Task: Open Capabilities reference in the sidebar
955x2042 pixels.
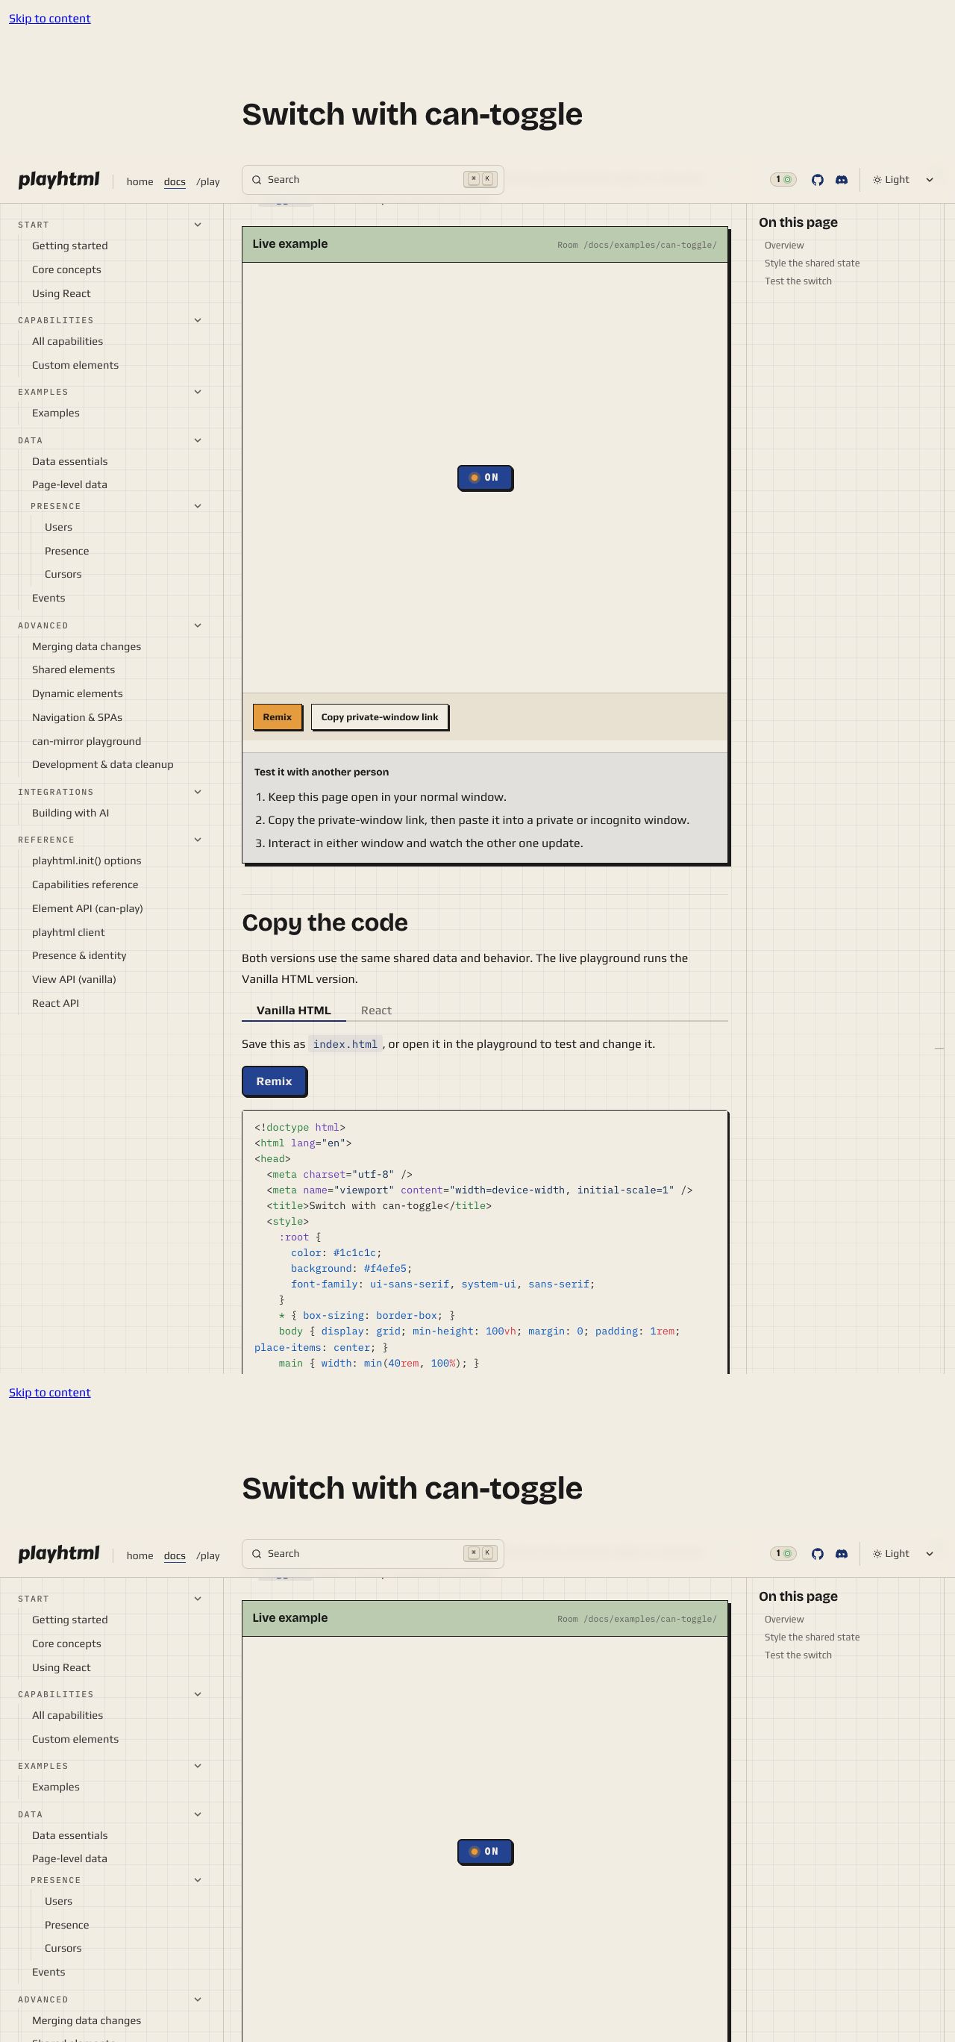Action: (x=85, y=884)
